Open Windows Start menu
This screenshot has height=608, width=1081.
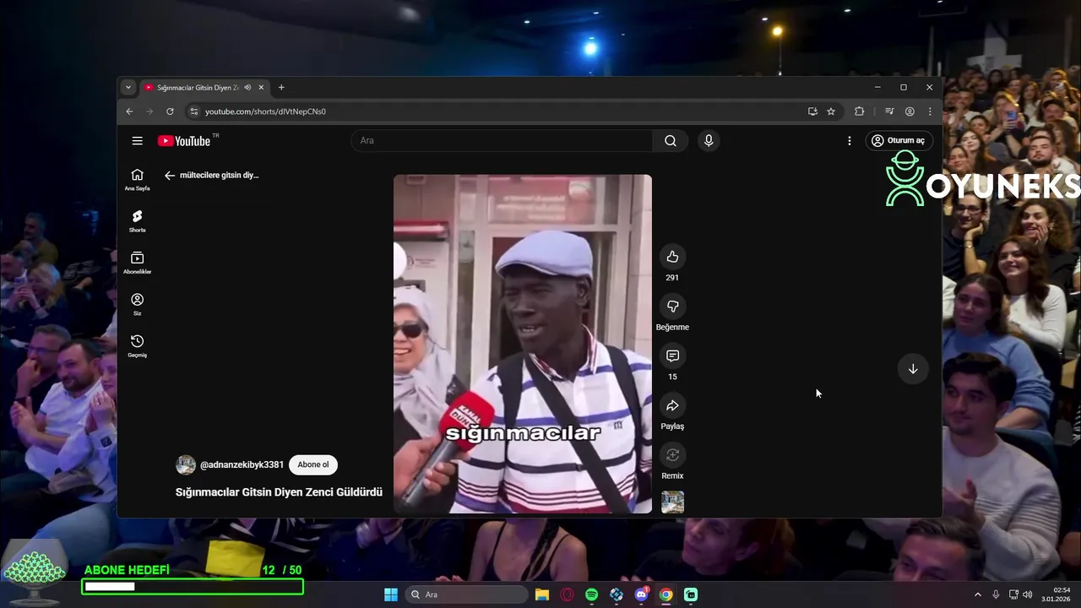point(391,594)
